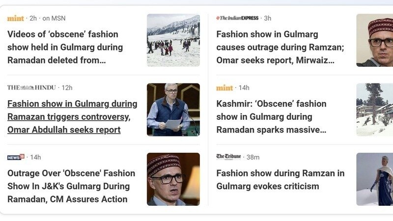This screenshot has width=393, height=221.
Task: Click The Hindu publisher logo
Action: (x=31, y=88)
